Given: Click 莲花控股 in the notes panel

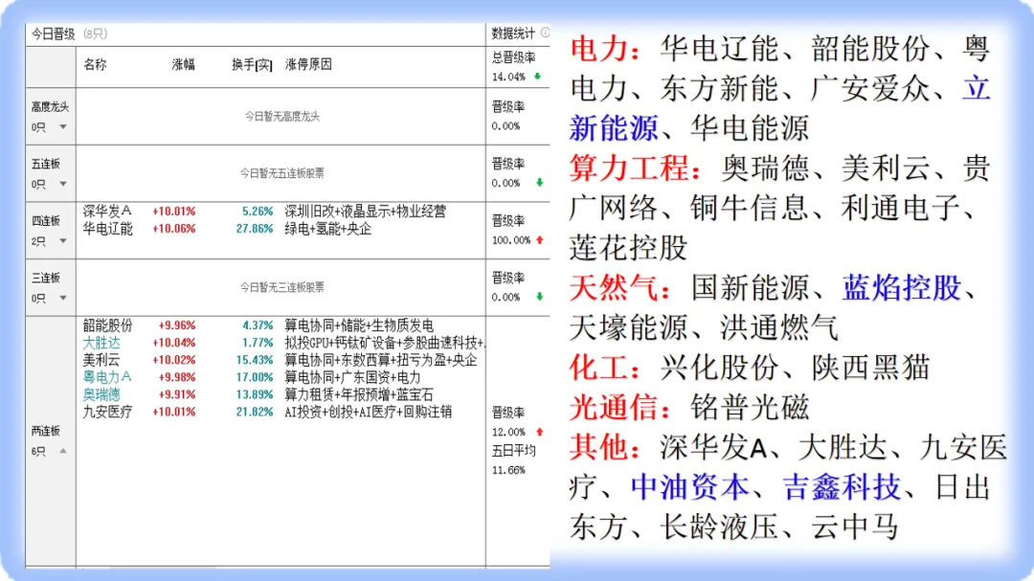Looking at the screenshot, I should pos(628,248).
